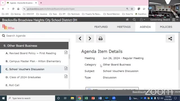Open the Windows Start menu
This screenshot has width=180, height=101.
3,98
